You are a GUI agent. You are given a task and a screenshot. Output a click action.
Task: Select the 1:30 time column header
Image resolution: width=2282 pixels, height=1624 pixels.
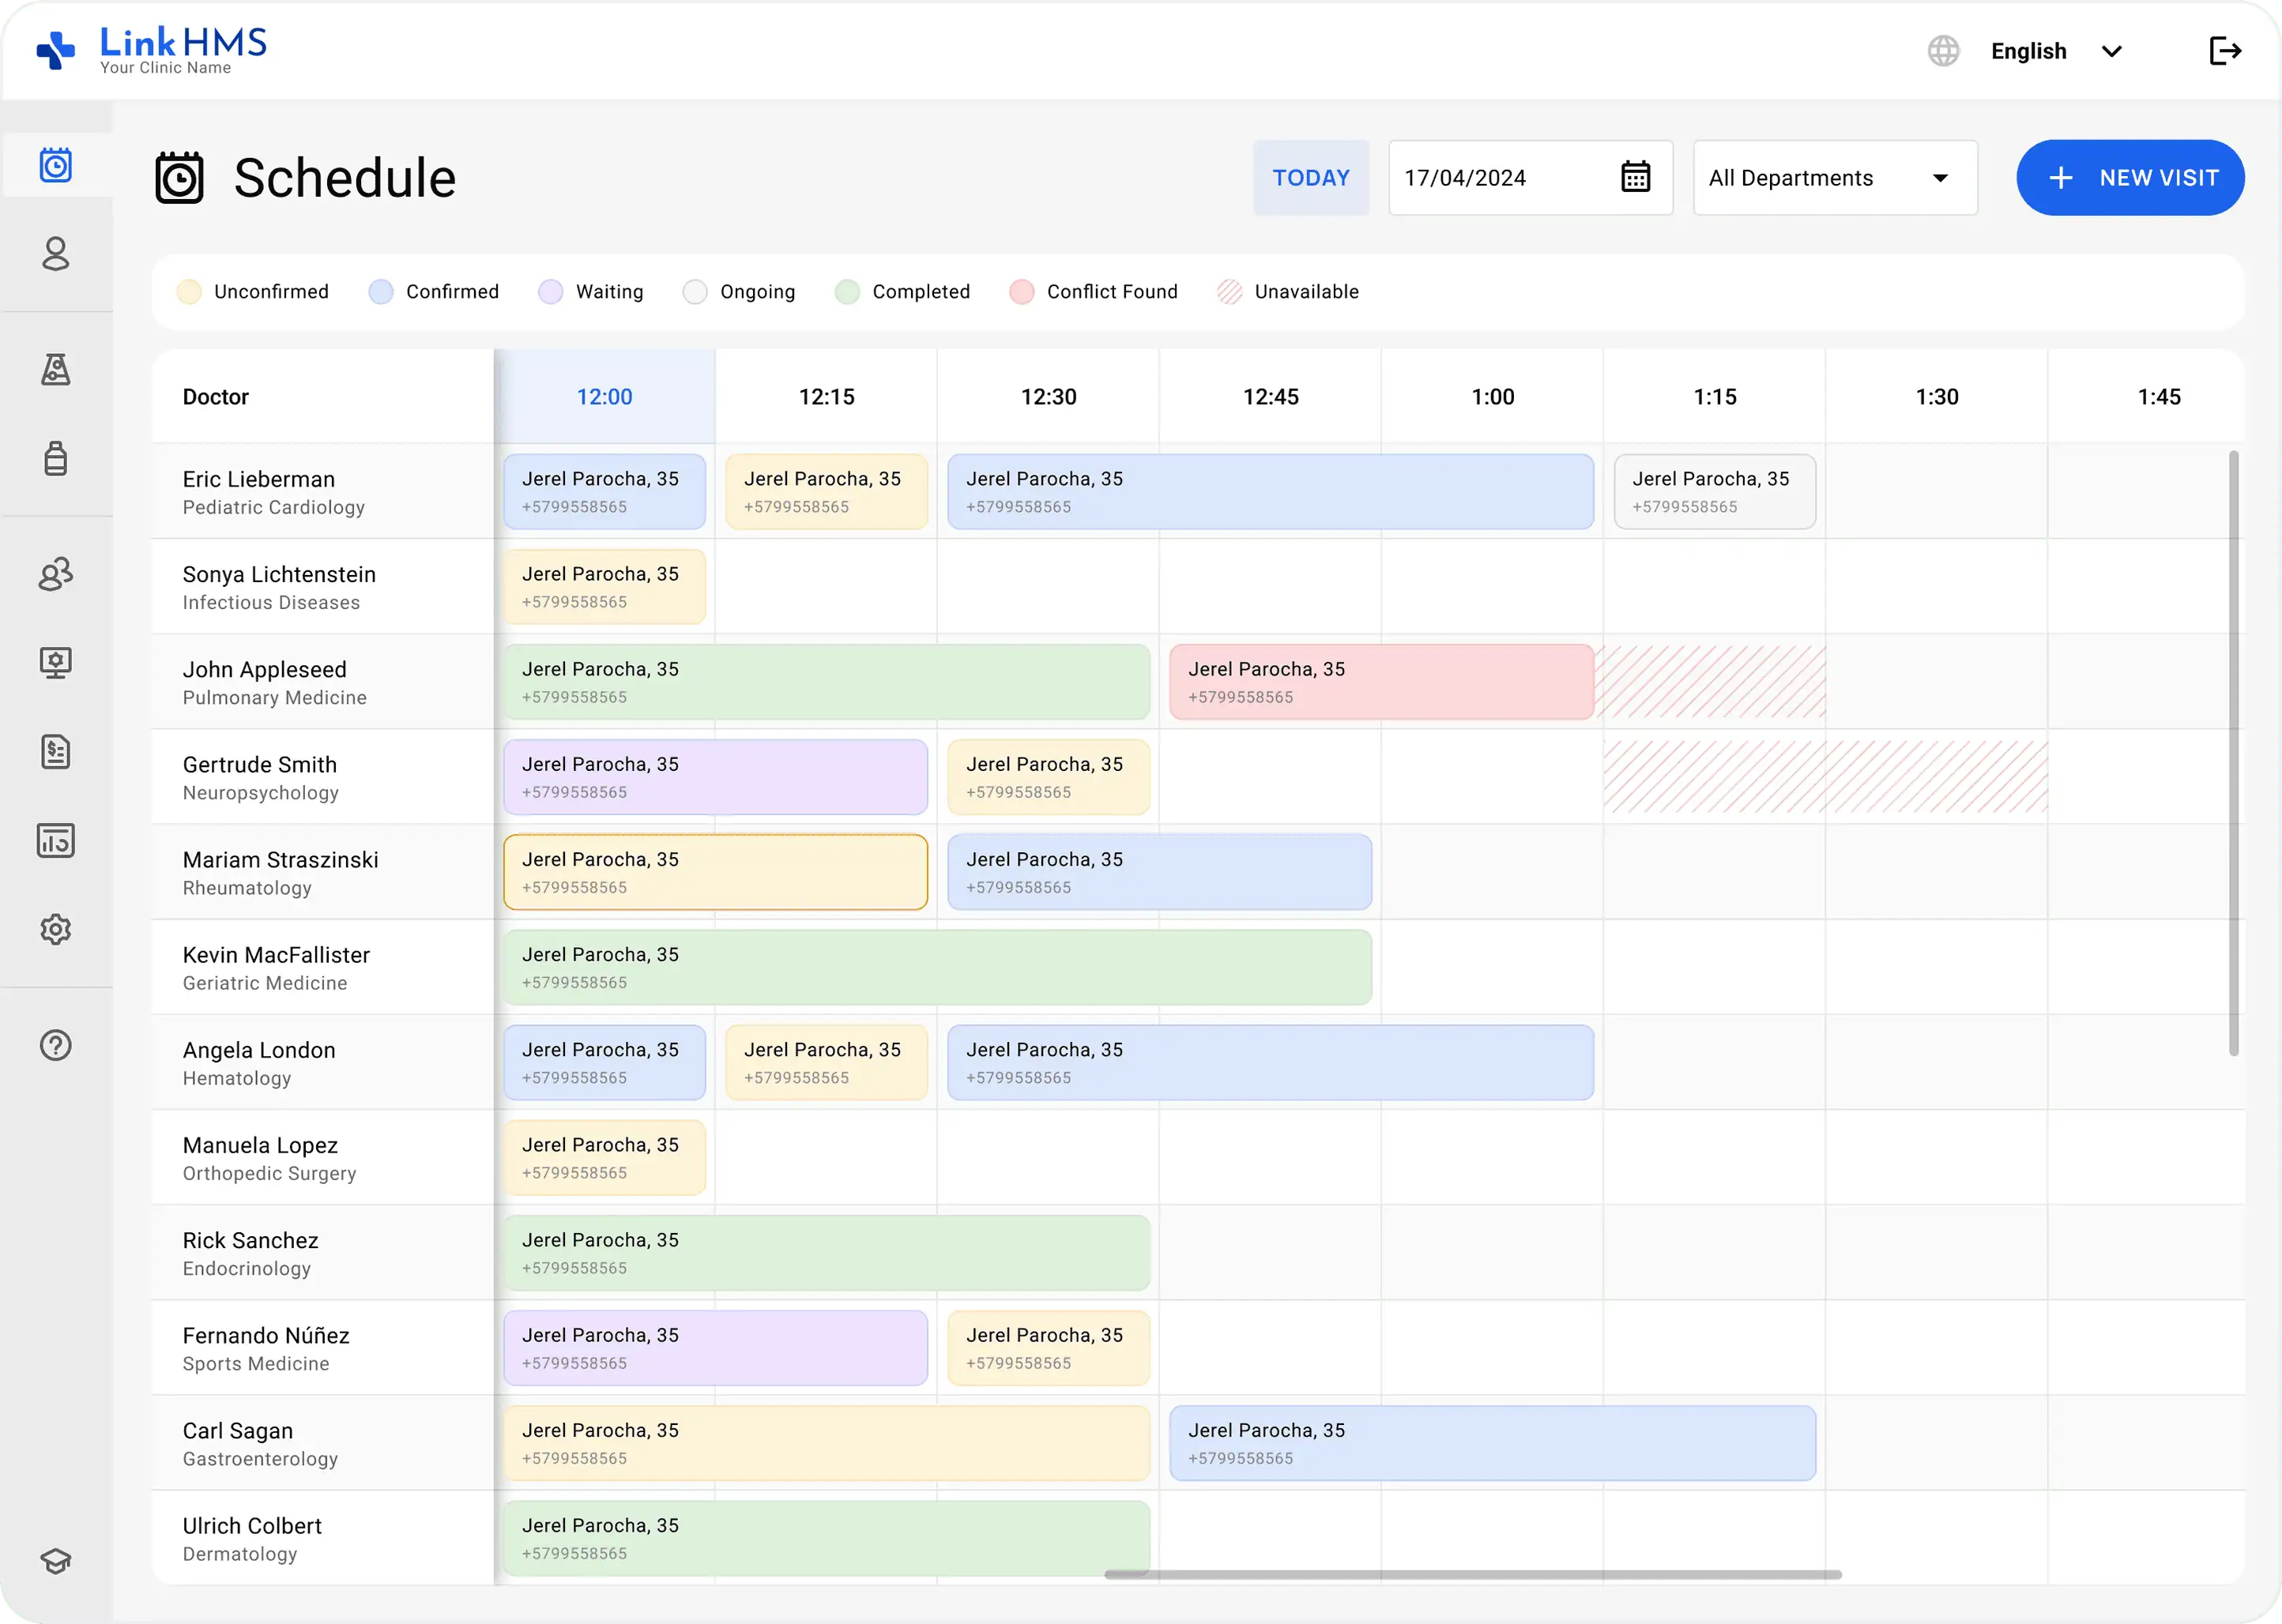point(1937,397)
